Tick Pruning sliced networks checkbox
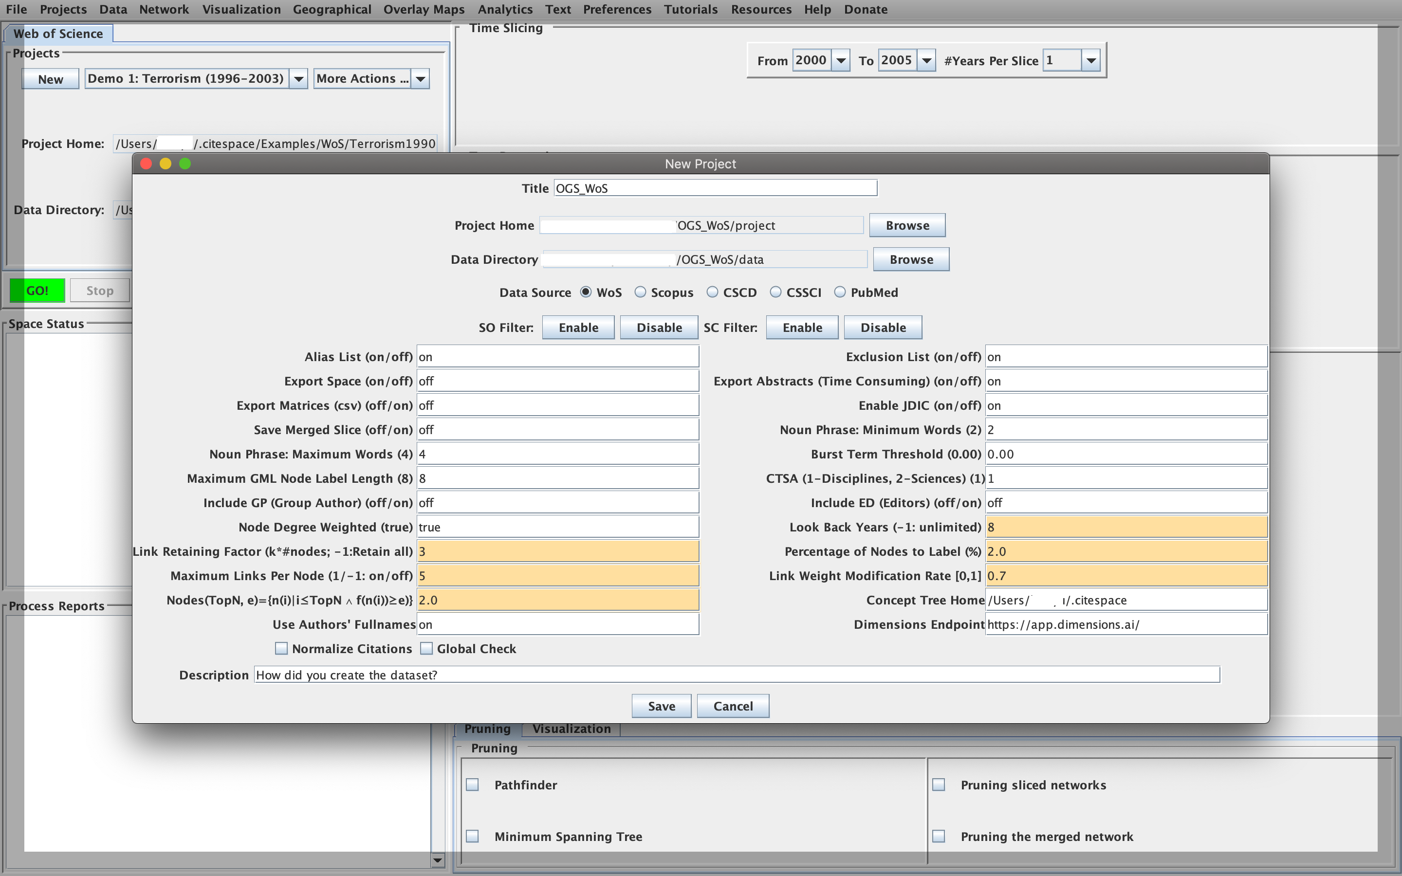Image resolution: width=1402 pixels, height=876 pixels. (939, 785)
